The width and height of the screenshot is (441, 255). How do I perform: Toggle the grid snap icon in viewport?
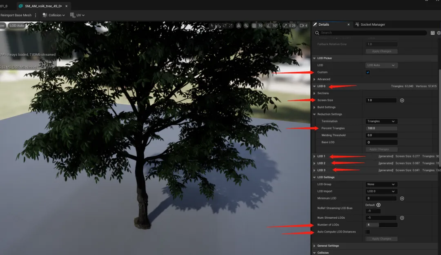click(254, 26)
